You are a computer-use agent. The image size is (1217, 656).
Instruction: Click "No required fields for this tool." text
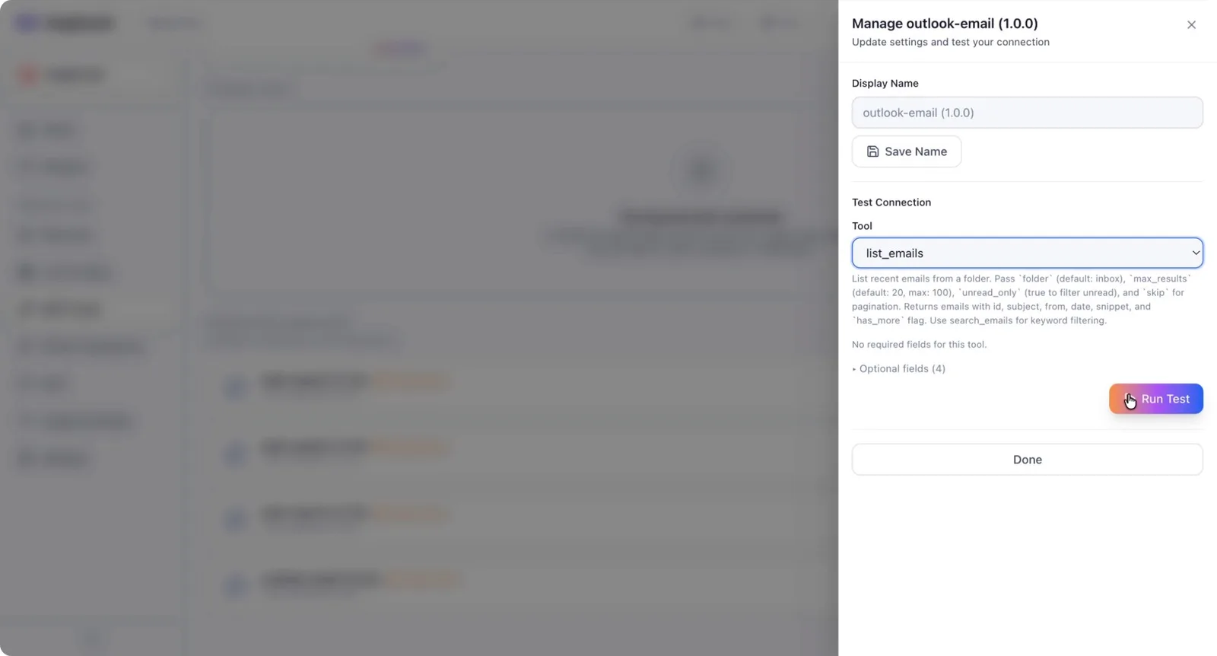919,344
